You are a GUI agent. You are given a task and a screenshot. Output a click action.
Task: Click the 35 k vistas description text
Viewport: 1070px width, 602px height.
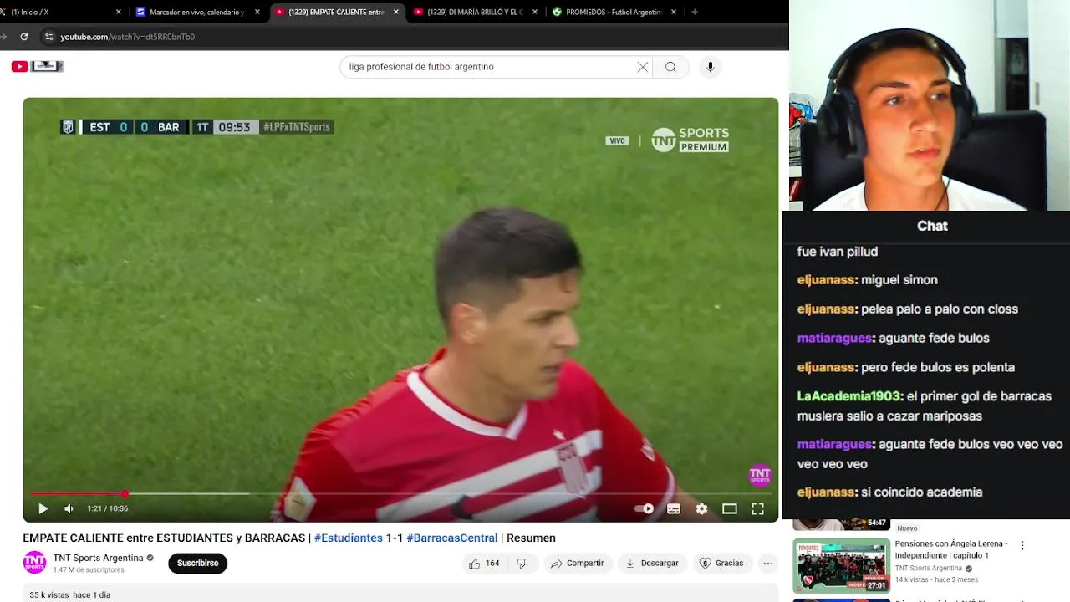pyautogui.click(x=70, y=595)
